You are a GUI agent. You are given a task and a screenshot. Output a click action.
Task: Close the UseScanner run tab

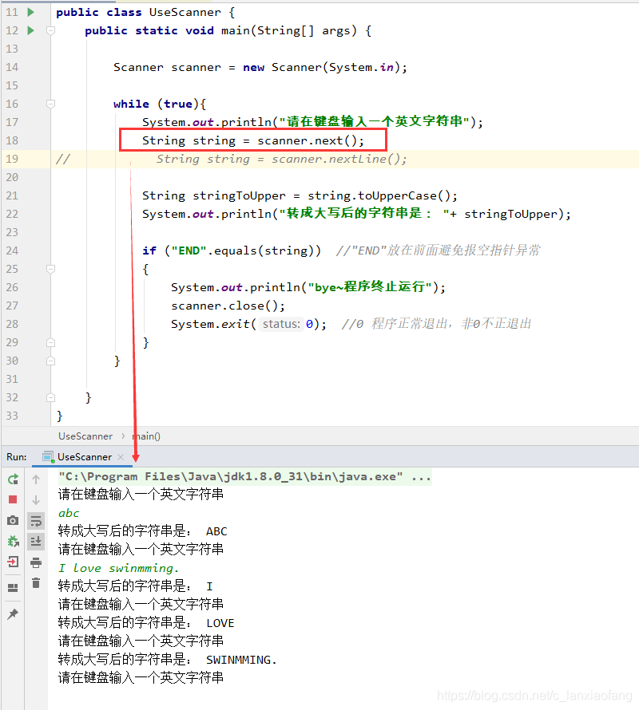121,457
